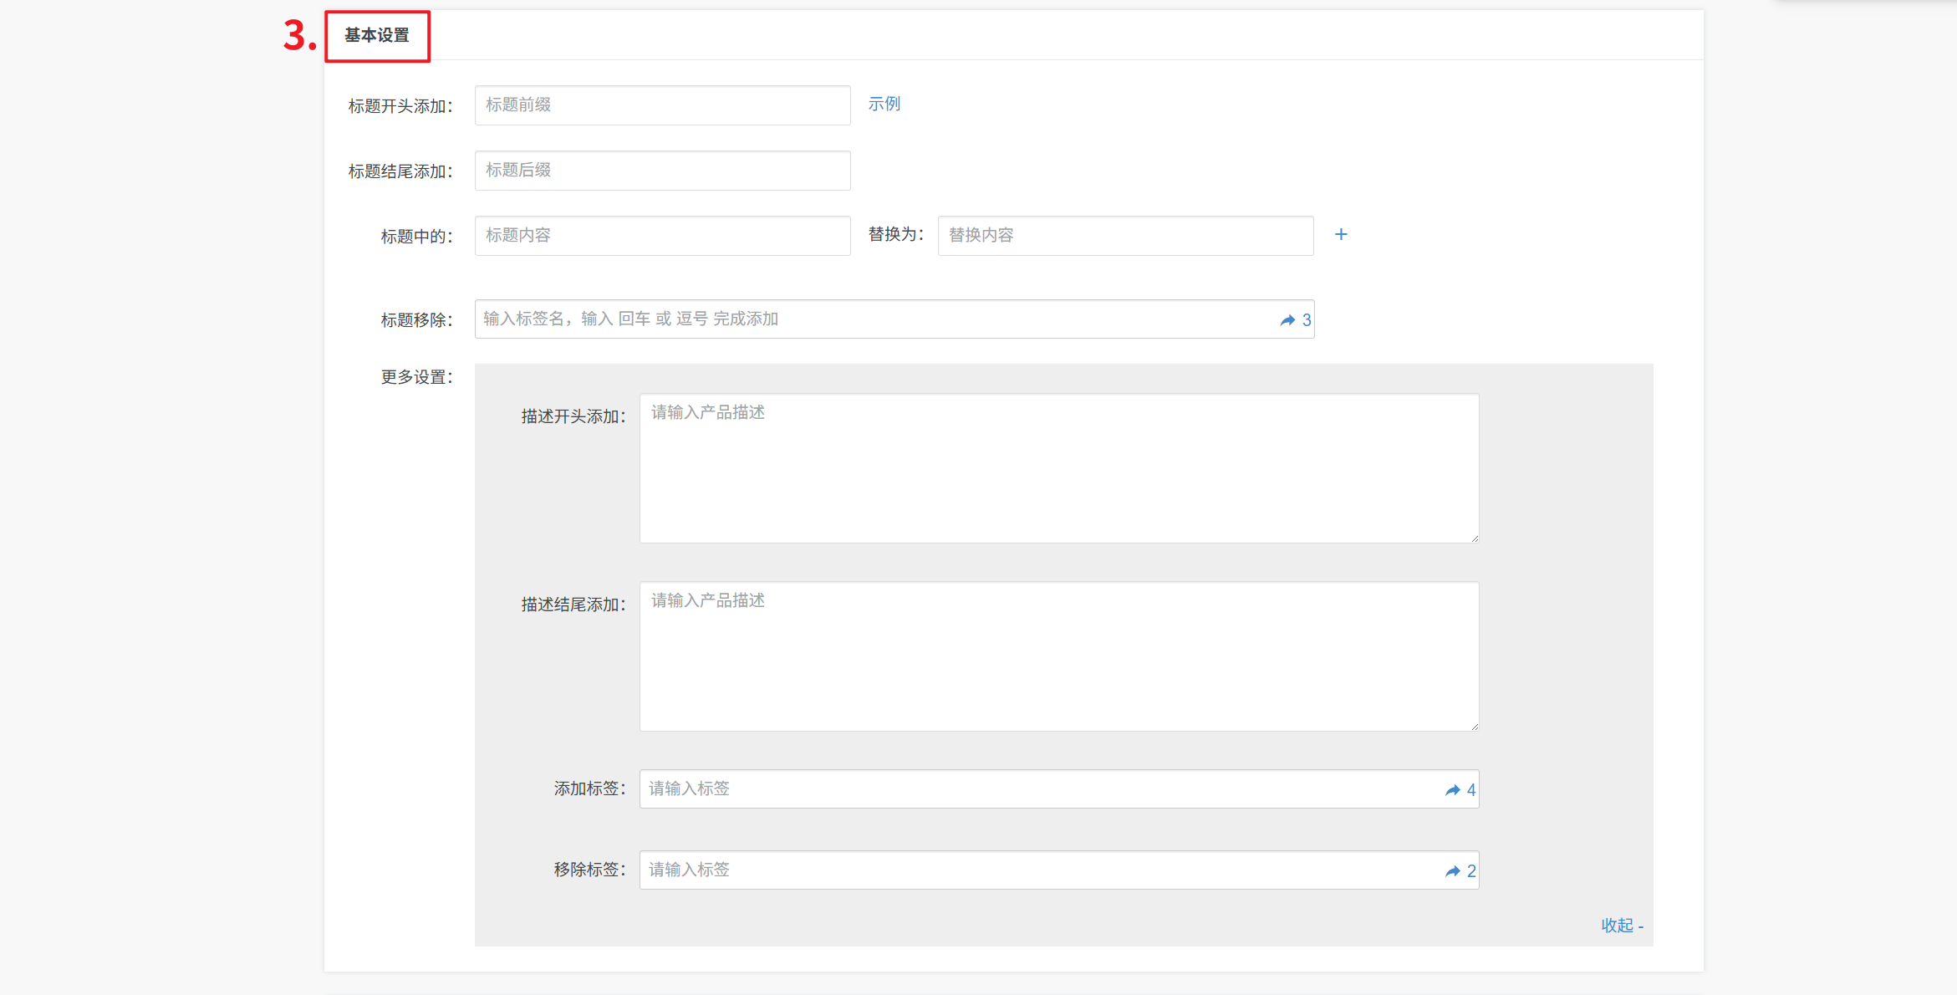Image resolution: width=1957 pixels, height=995 pixels.
Task: Click the 替换内容 input field
Action: point(1124,236)
